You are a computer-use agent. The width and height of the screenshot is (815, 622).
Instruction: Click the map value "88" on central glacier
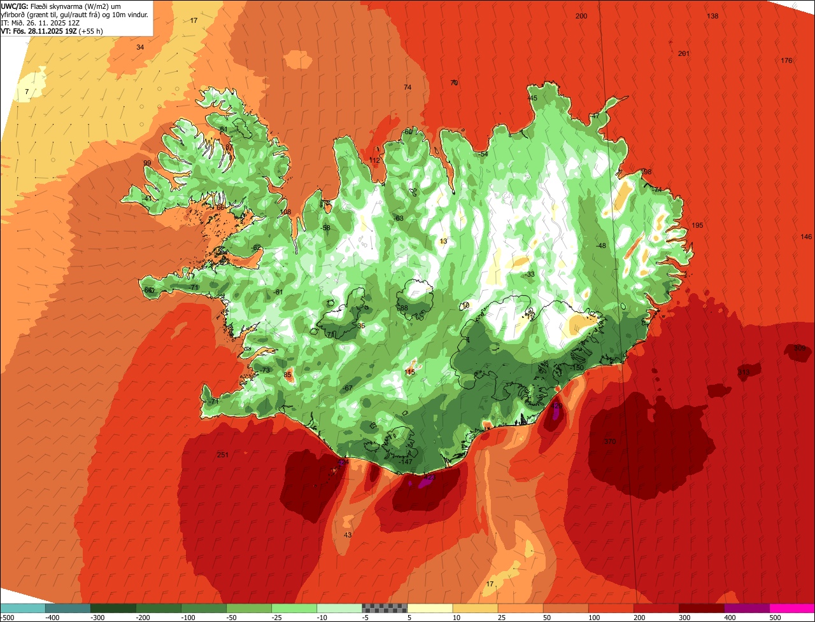pyautogui.click(x=404, y=308)
